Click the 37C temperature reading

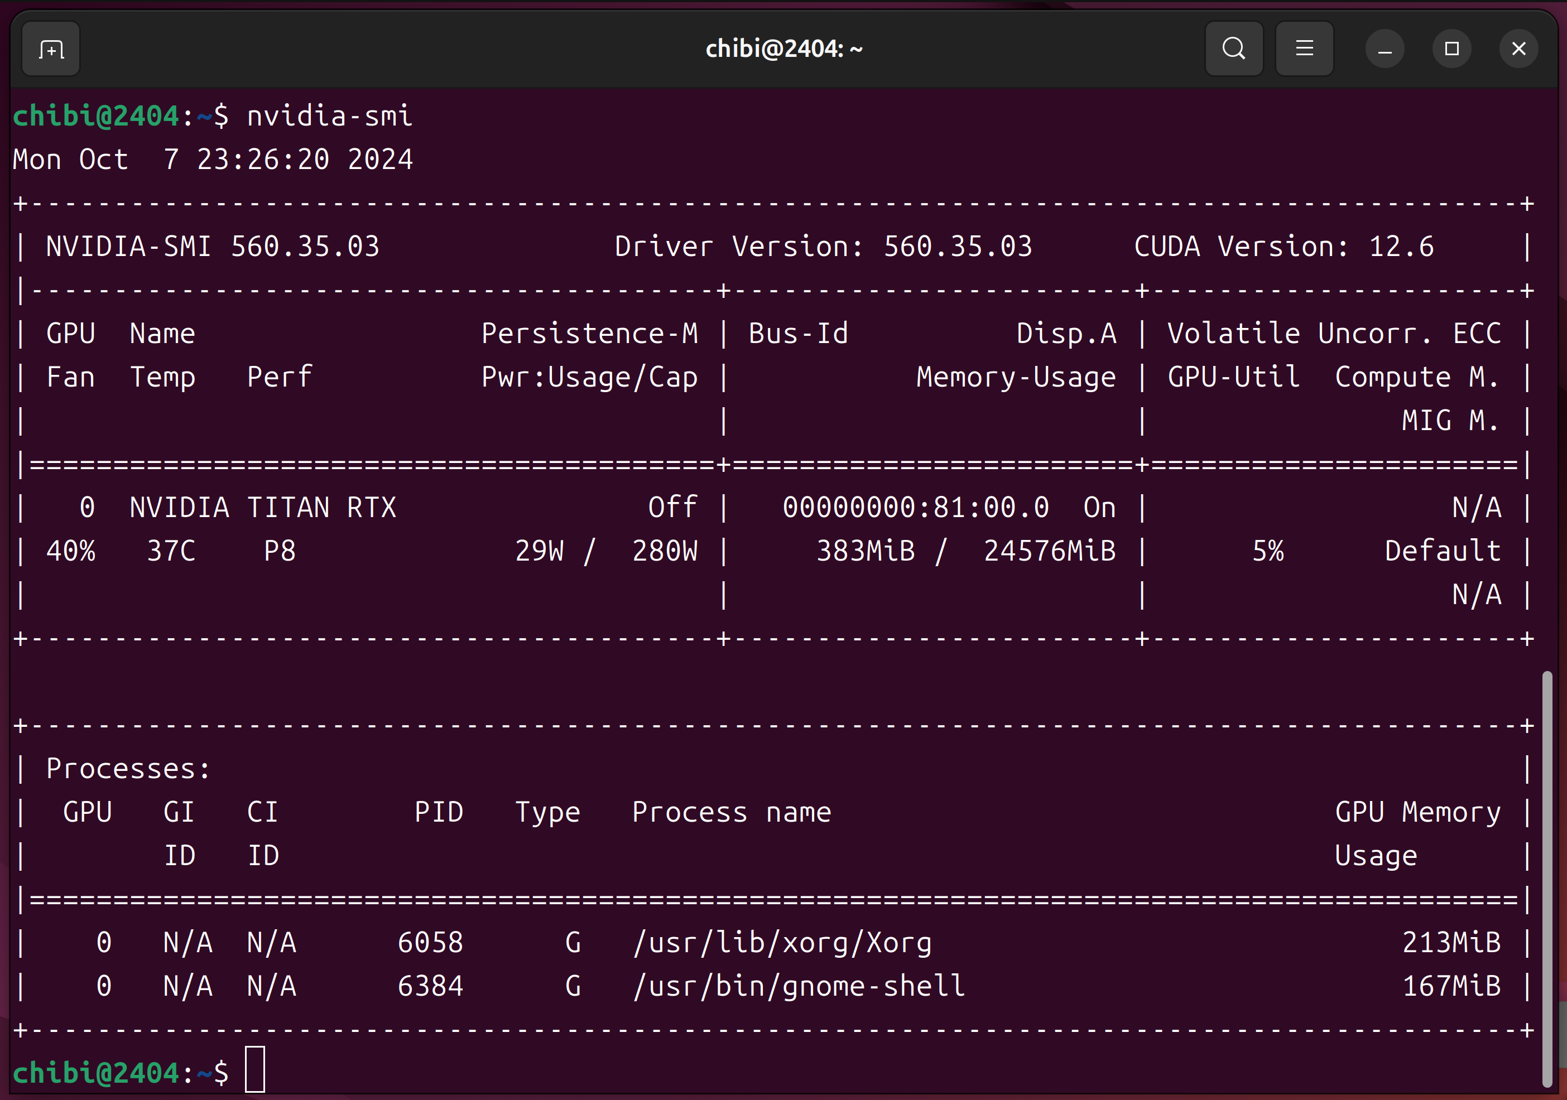[171, 551]
